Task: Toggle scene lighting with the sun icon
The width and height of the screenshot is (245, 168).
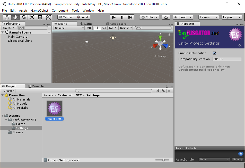Action: pos(97,28)
